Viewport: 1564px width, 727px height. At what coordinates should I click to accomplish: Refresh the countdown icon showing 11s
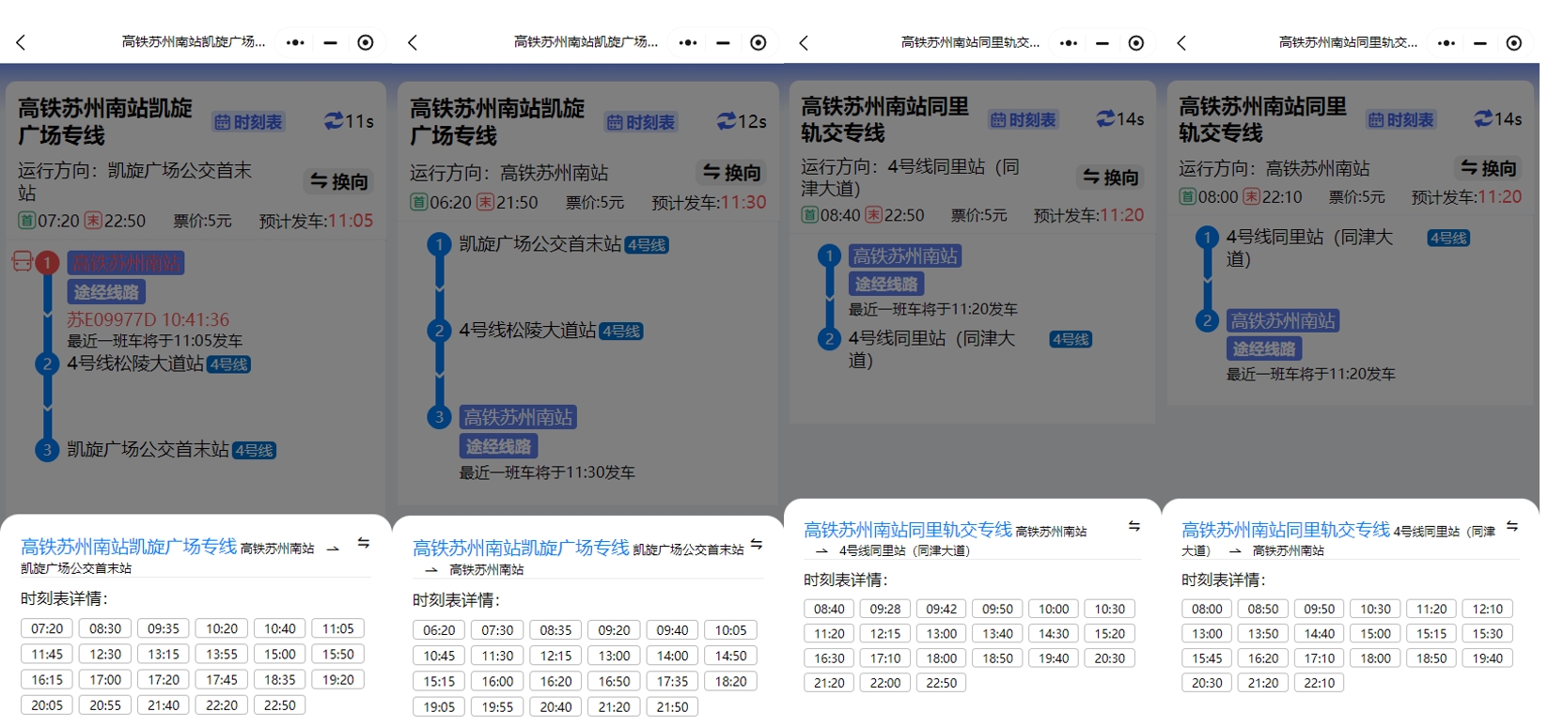pyautogui.click(x=334, y=121)
